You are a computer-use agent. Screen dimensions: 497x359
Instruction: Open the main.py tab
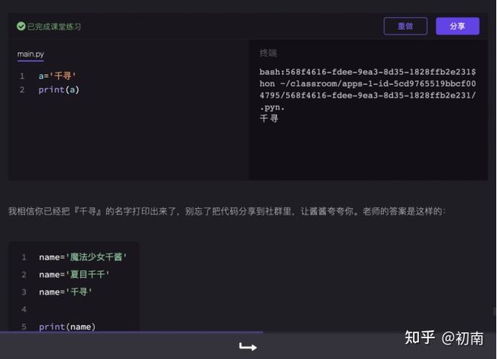pyautogui.click(x=31, y=54)
